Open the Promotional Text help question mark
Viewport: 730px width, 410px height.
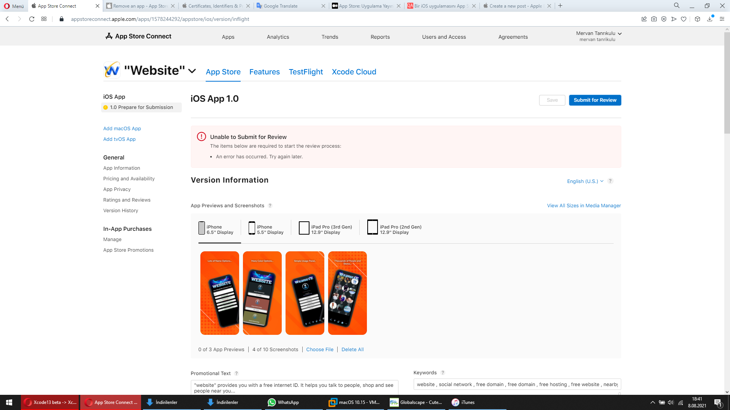(x=236, y=374)
